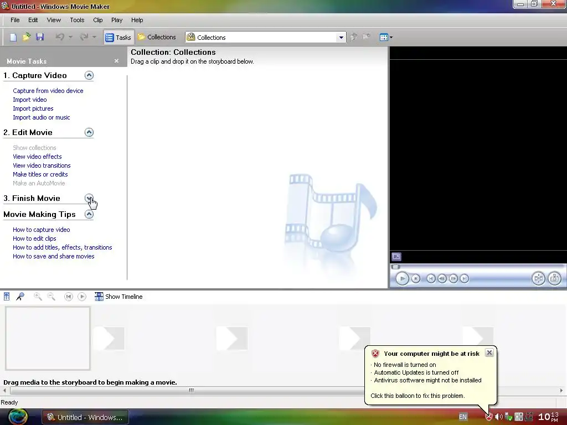
Task: Click the Play Storyboard icon
Action: 82,297
